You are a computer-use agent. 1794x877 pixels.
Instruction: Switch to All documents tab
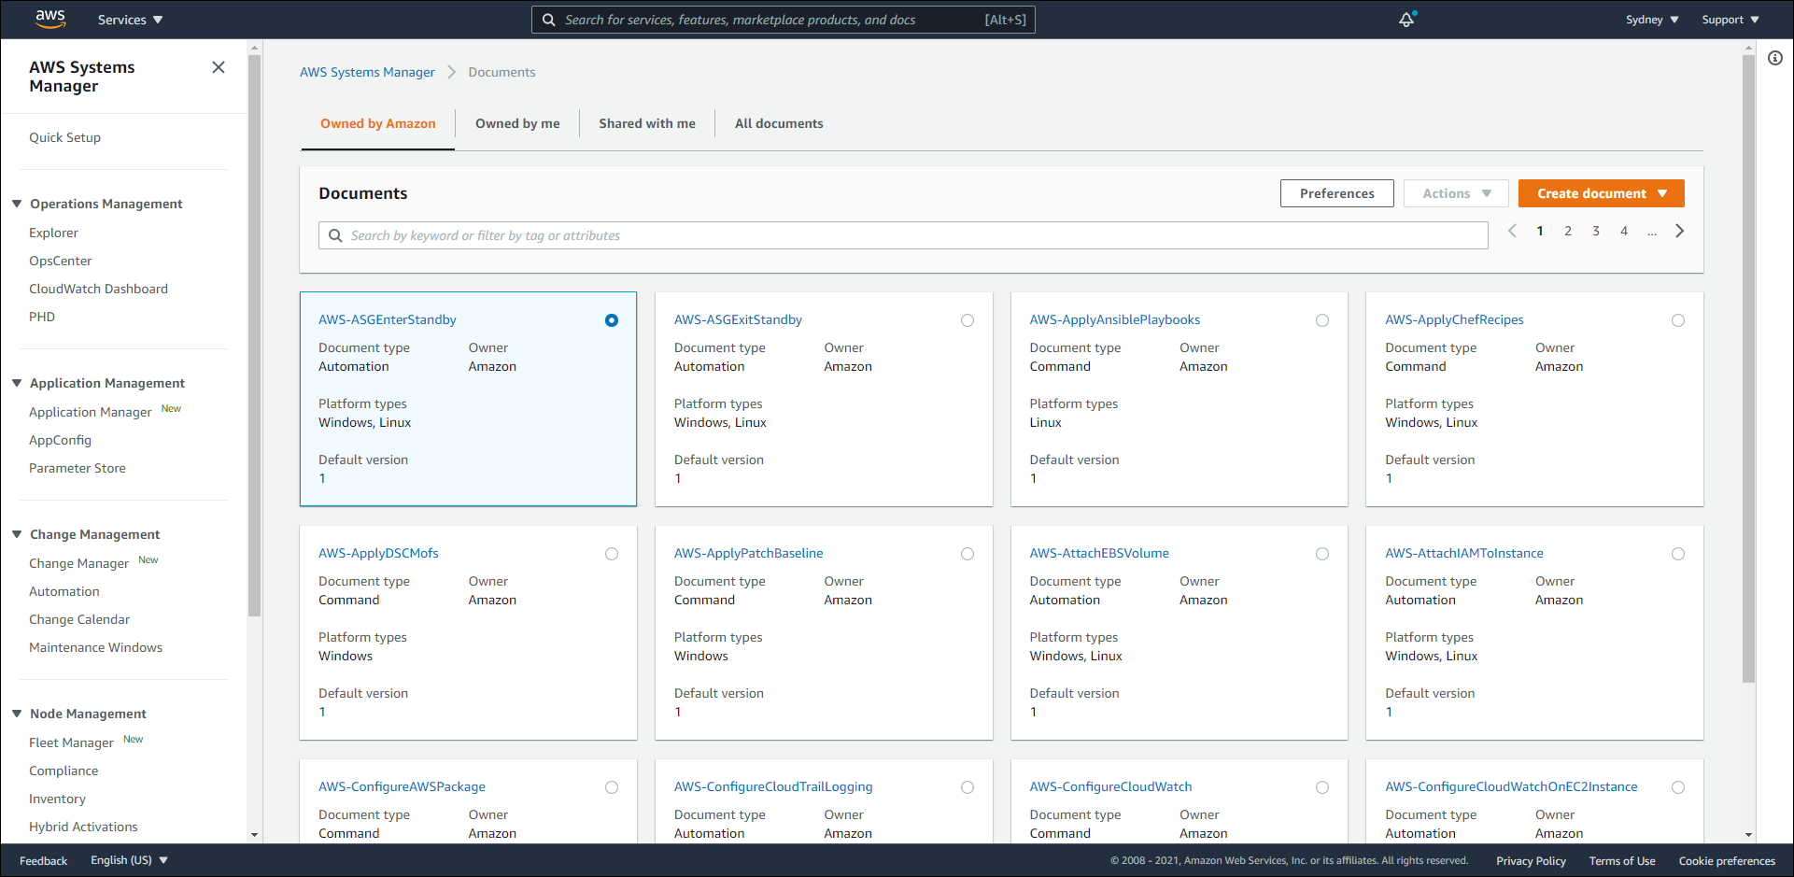[x=779, y=123]
